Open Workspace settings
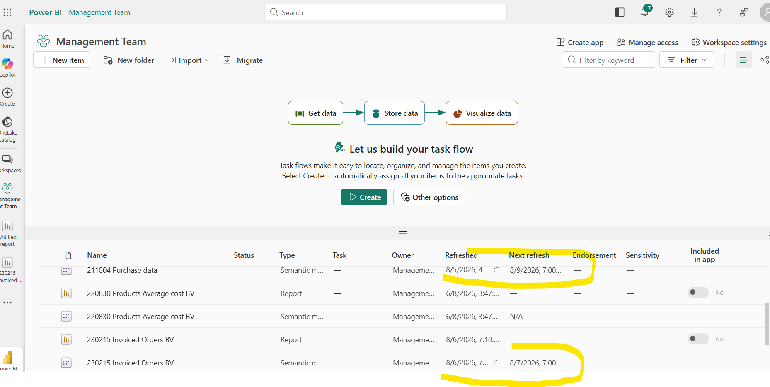This screenshot has height=387, width=770. (x=729, y=42)
